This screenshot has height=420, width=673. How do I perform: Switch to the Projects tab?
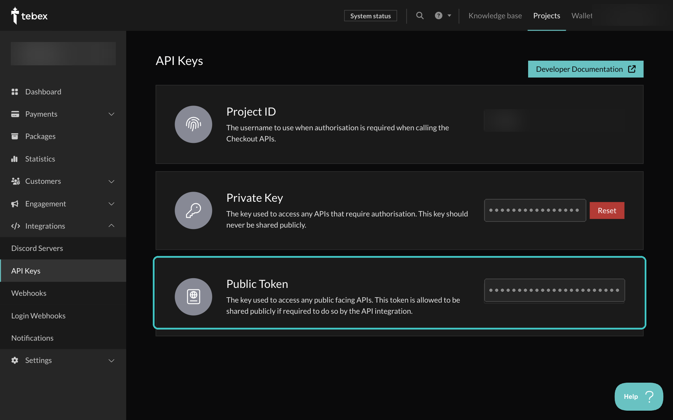(x=546, y=15)
